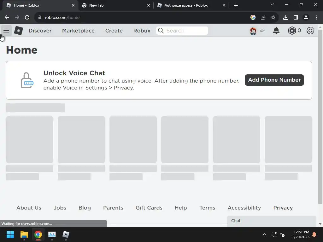This screenshot has width=323, height=242.
Task: View site information via the lock icon
Action: tap(40, 18)
